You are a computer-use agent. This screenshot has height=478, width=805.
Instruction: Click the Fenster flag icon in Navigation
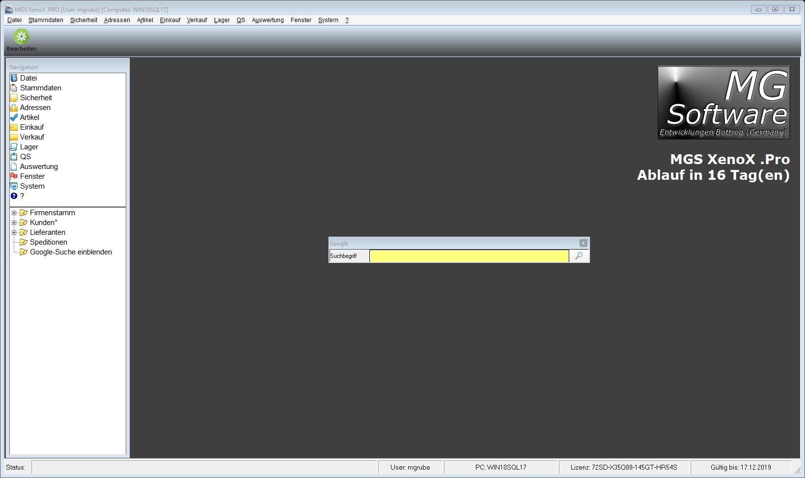14,176
